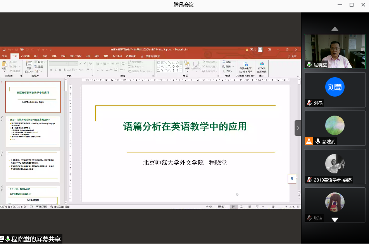369x244 pixels.
Task: Click the Find (查找) magnifier icon in ribbon
Action: click(x=224, y=62)
